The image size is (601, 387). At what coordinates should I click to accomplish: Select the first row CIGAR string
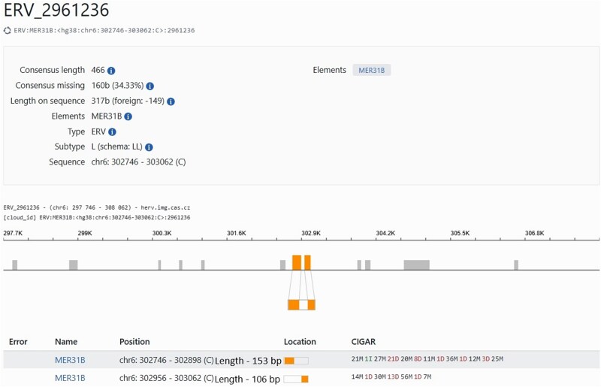point(427,359)
